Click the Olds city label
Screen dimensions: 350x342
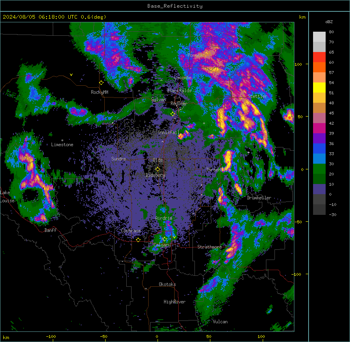(x=158, y=160)
